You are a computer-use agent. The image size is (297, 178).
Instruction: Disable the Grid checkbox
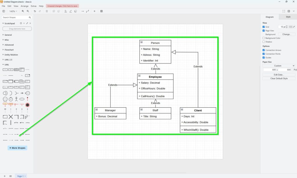(x=264, y=27)
